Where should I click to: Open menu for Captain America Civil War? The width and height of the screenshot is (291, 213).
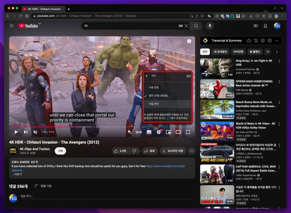(x=279, y=167)
